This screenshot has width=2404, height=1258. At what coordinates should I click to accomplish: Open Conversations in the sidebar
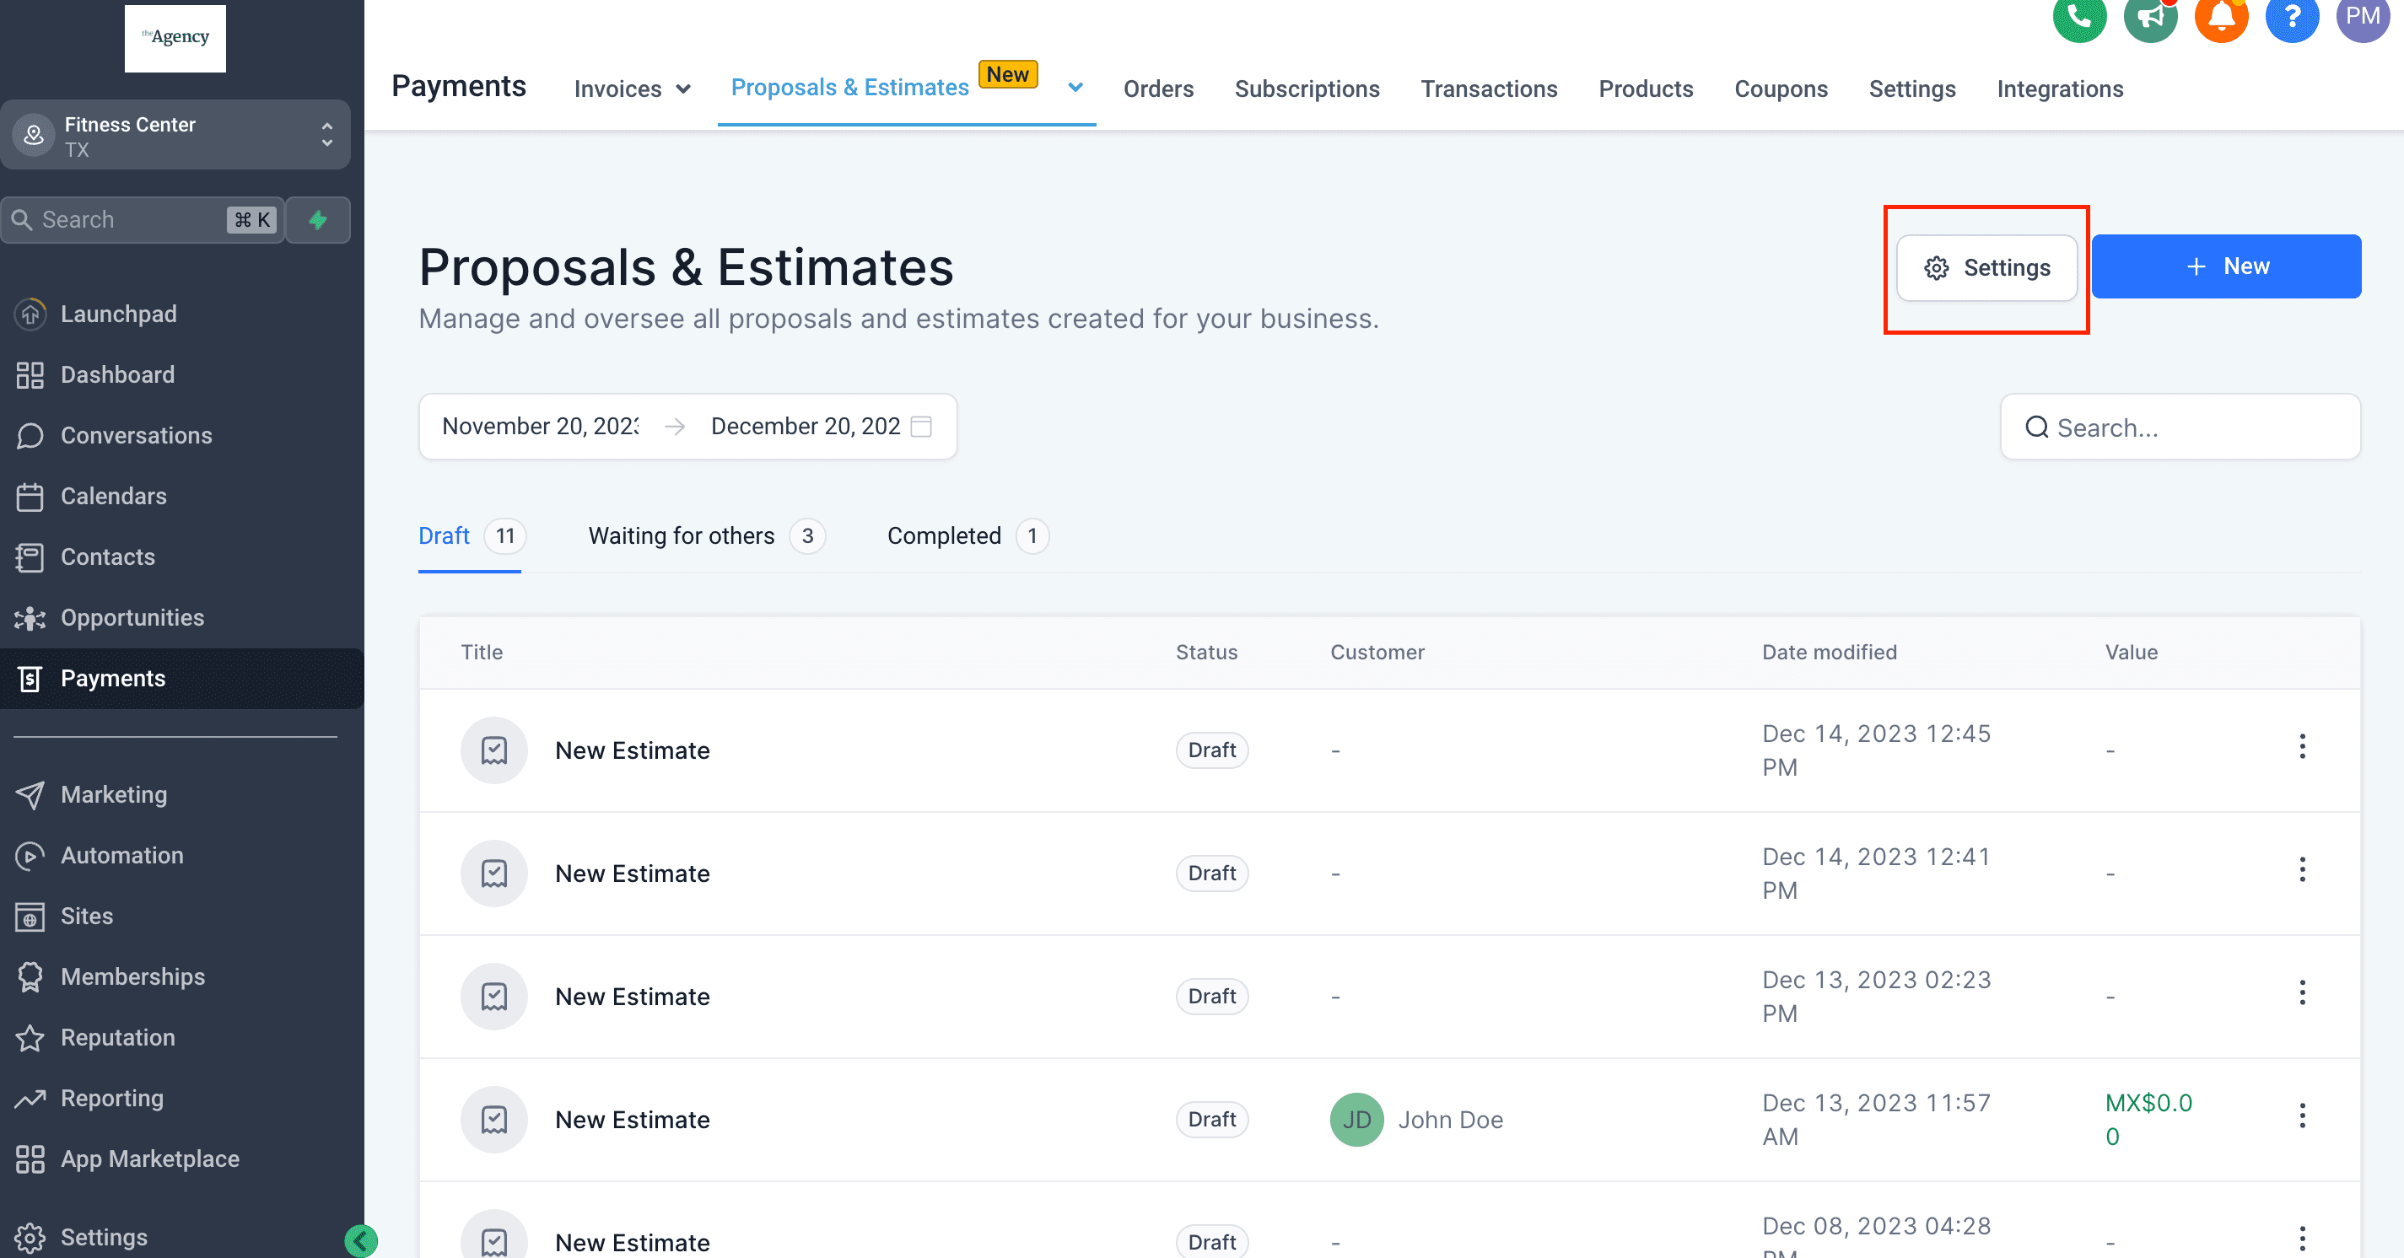tap(137, 436)
